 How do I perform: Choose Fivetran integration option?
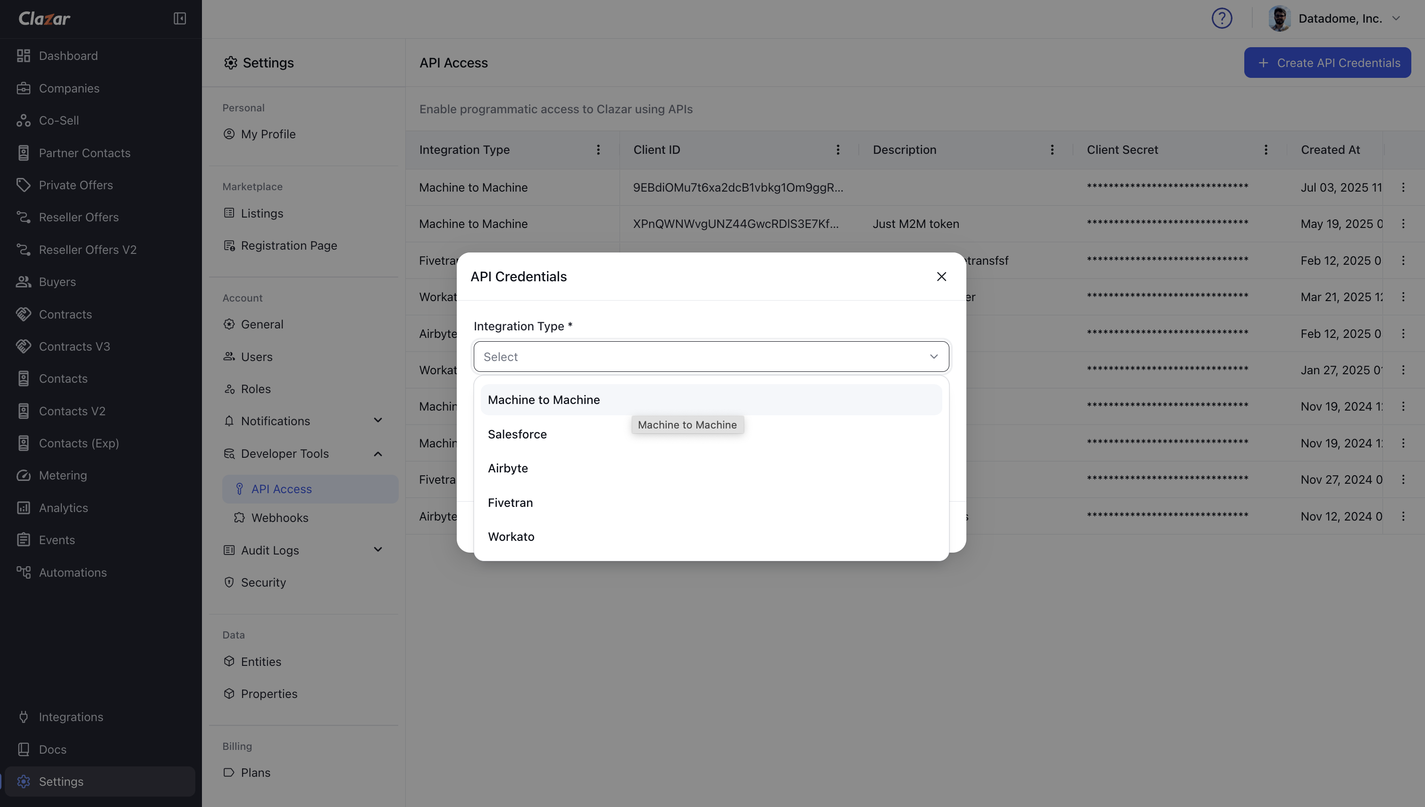coord(711,503)
